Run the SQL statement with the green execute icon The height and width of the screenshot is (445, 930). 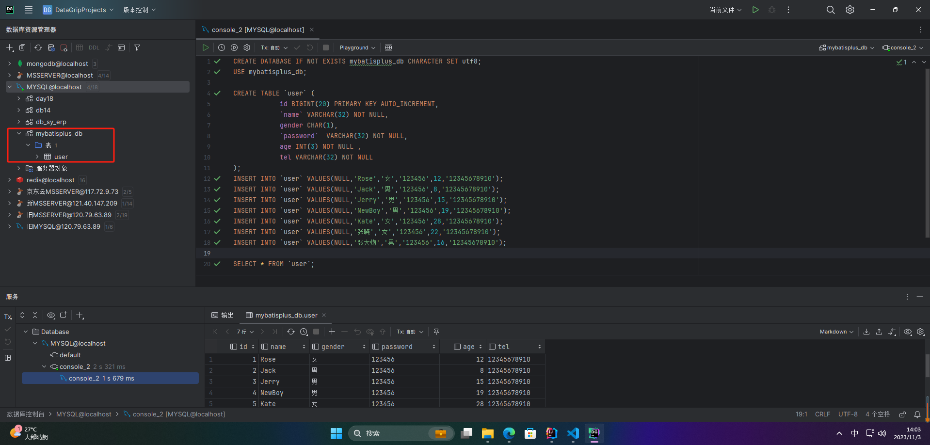click(x=206, y=48)
